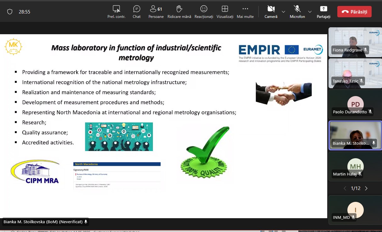
Task: Open Vizualizați layout options
Action: point(225,12)
